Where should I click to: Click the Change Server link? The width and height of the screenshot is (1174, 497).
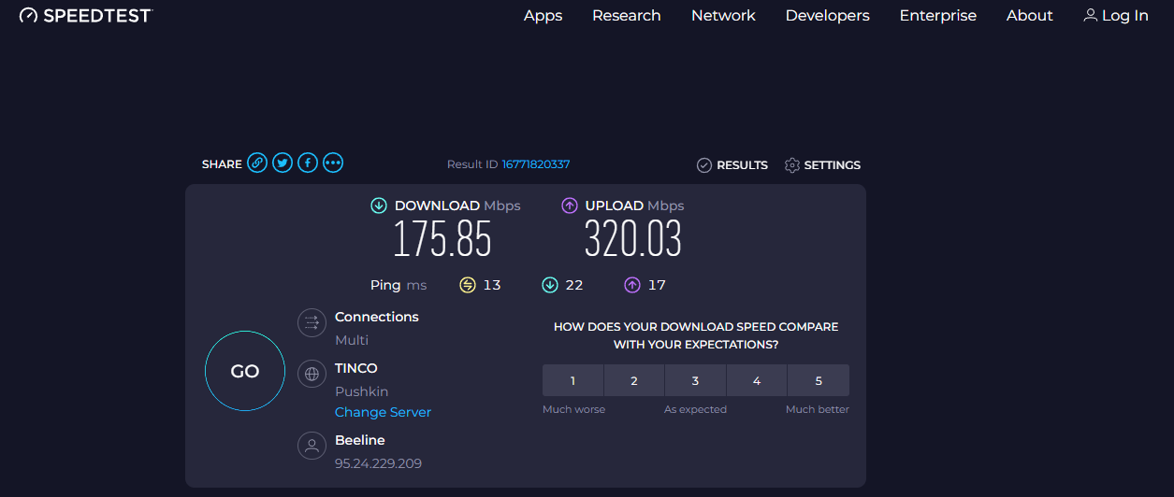coord(384,412)
